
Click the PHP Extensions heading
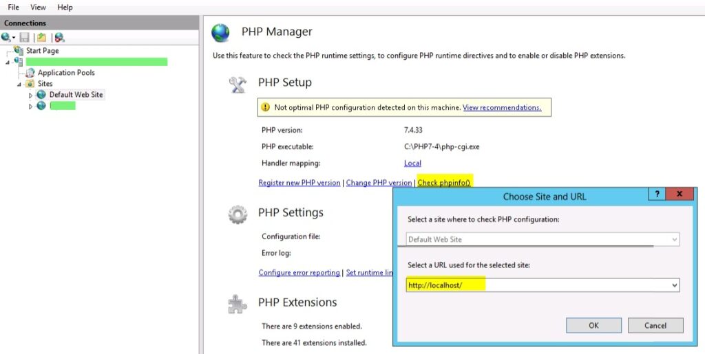click(297, 302)
